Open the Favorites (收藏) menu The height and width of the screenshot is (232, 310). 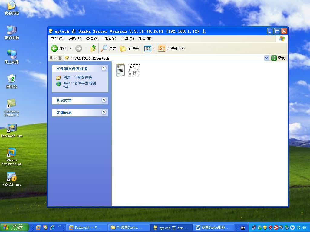pos(110,39)
